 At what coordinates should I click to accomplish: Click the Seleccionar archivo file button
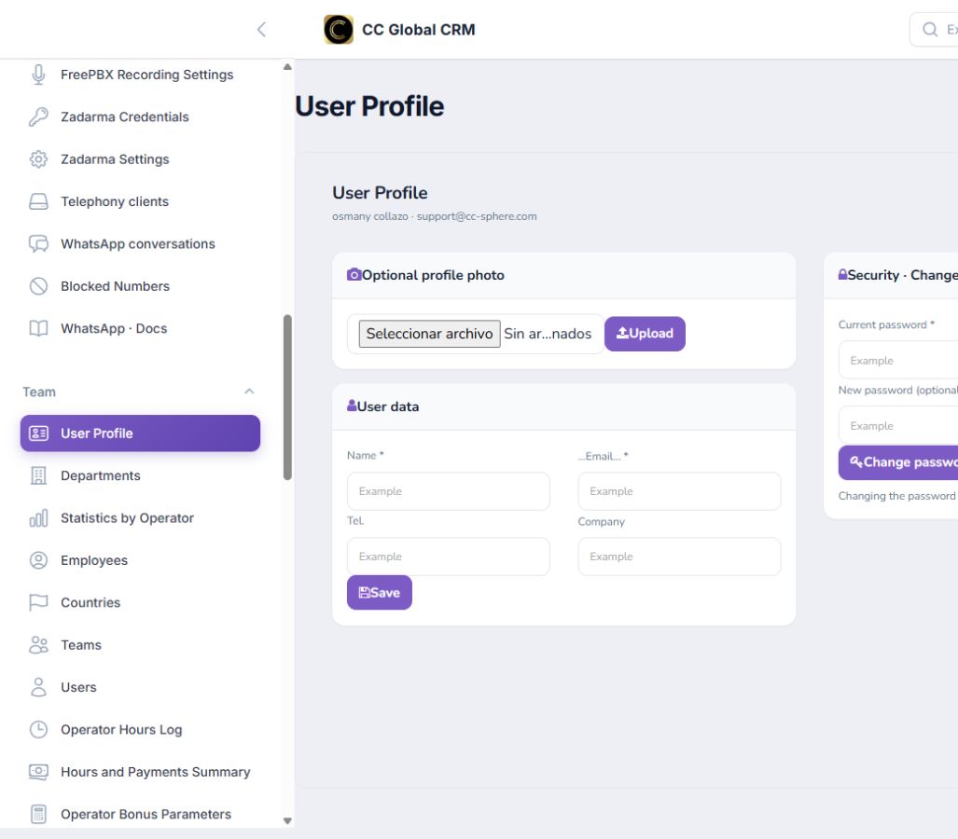(x=429, y=334)
